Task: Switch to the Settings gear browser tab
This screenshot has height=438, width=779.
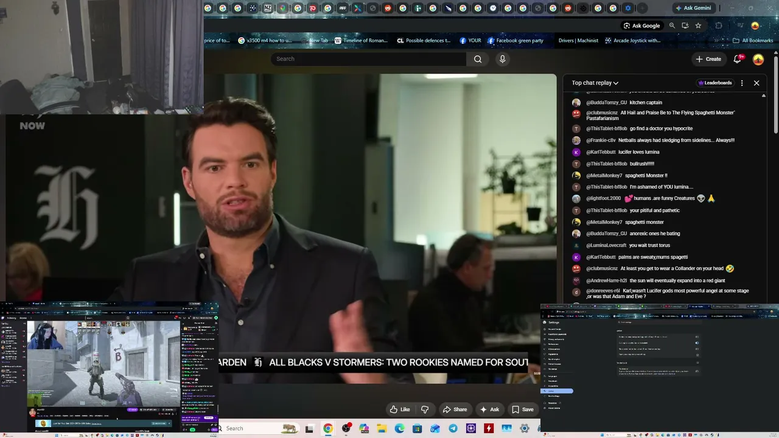Action: click(628, 8)
